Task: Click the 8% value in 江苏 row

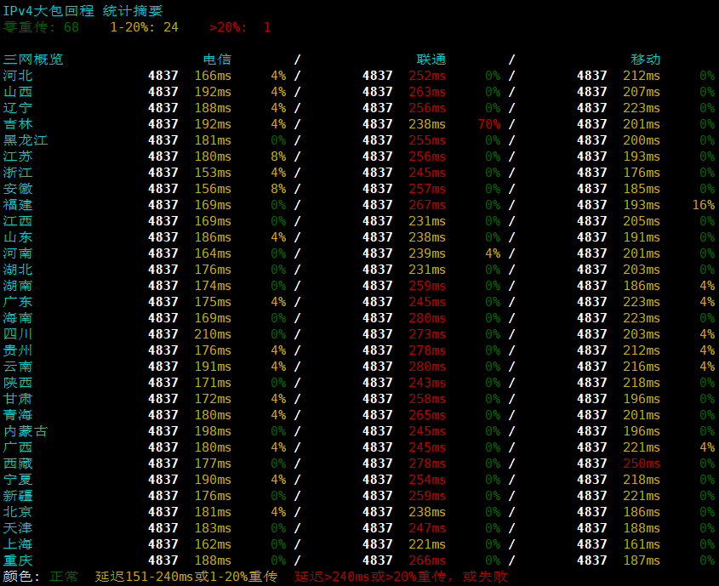Action: click(278, 156)
